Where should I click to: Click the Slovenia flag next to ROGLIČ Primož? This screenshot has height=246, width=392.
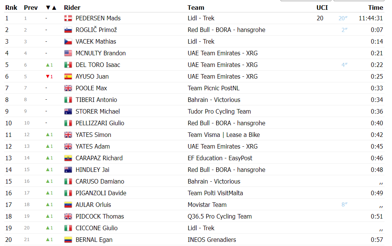point(68,30)
